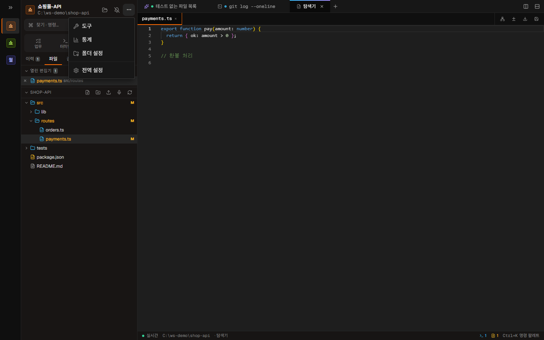Split the editor into side-by-side columns
This screenshot has height=340, width=544.
pos(526,6)
